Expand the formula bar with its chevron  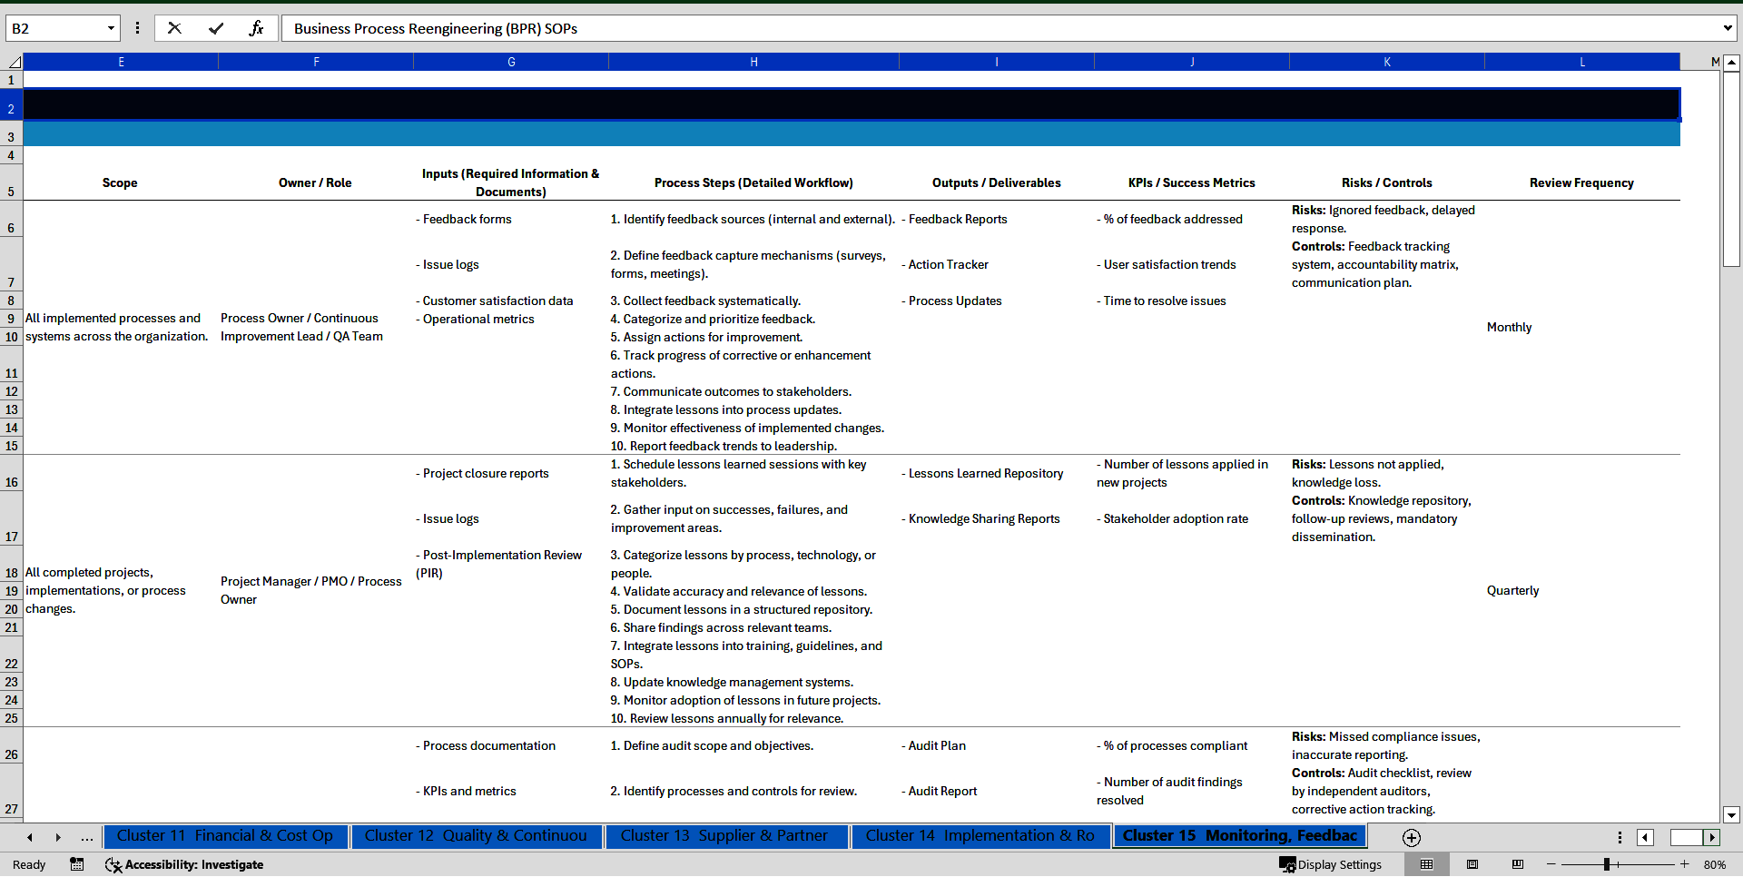(x=1728, y=28)
